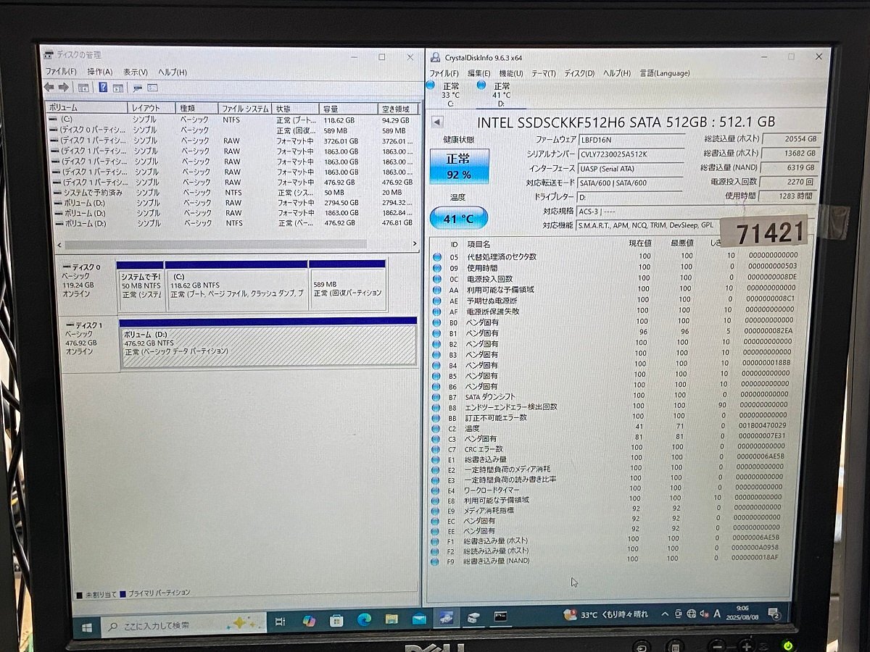Click the 41 °C temperature button

[x=458, y=217]
